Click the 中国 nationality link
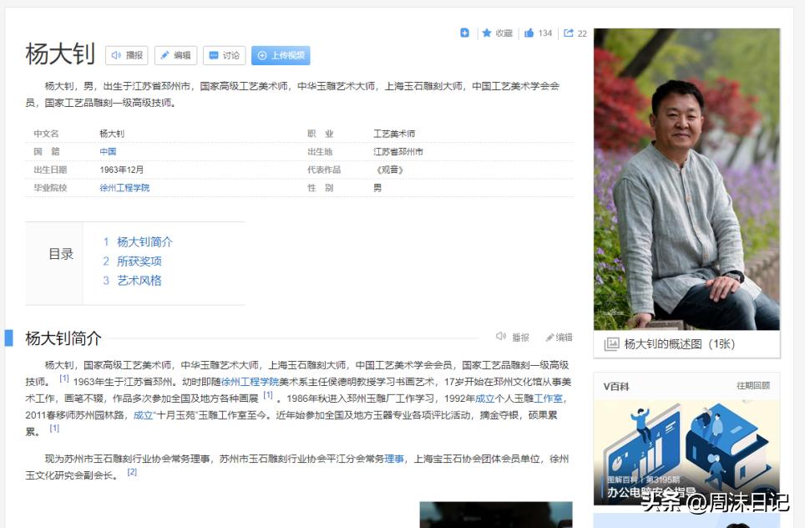Viewport: 805px width, 528px height. pyautogui.click(x=109, y=151)
